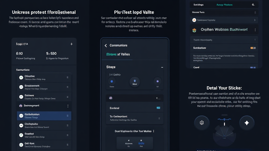Image resolution: width=269 pixels, height=151 pixels.
Task: Click the blue highlighted option in bottom card
Action: coord(141,143)
